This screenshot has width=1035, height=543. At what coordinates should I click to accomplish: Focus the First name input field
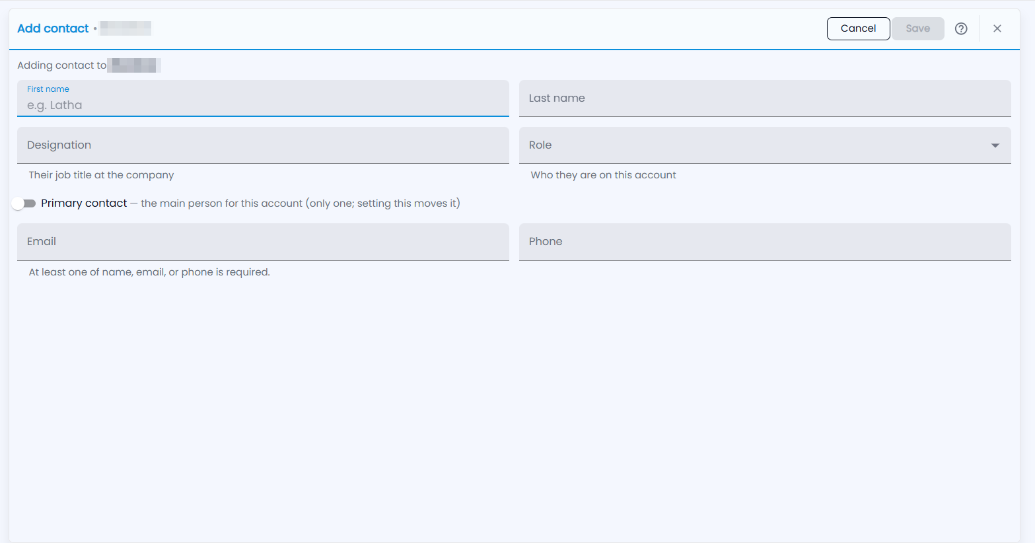(x=263, y=98)
